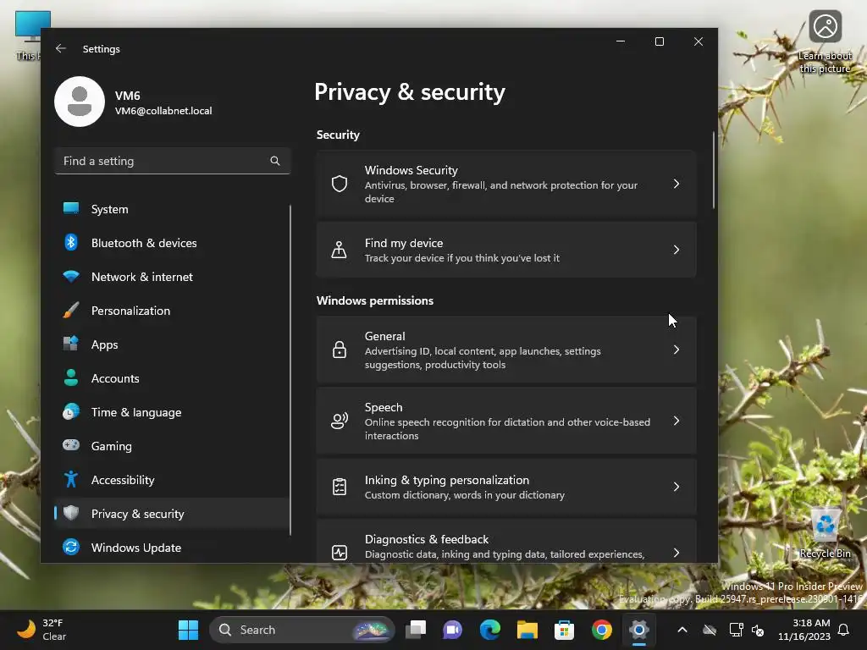Click the Speech voice icon

point(340,421)
